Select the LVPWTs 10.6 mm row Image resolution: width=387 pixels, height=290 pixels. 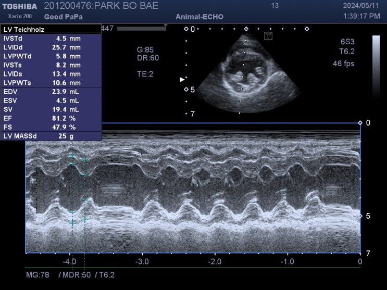point(51,83)
